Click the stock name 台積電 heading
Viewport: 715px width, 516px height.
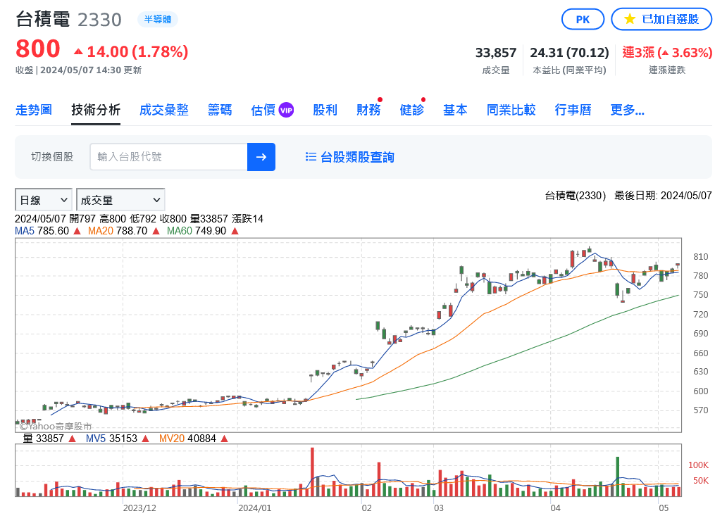[x=43, y=20]
